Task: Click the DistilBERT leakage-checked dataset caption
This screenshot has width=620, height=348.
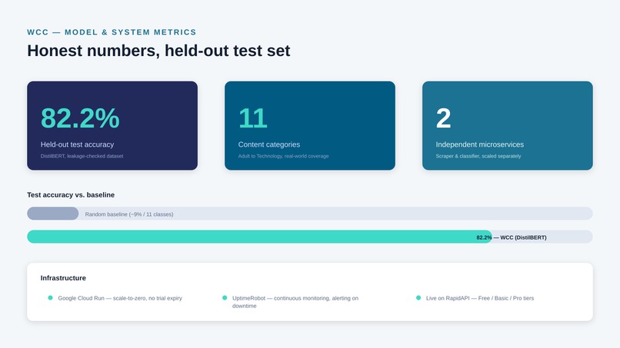Action: (82, 156)
